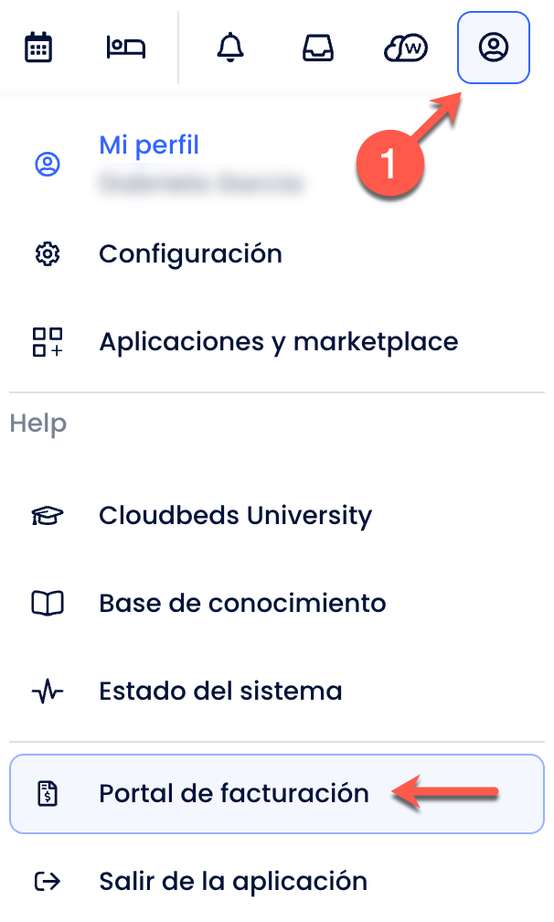Go to Cloudbeds University
This screenshot has height=922, width=554.
(x=235, y=516)
